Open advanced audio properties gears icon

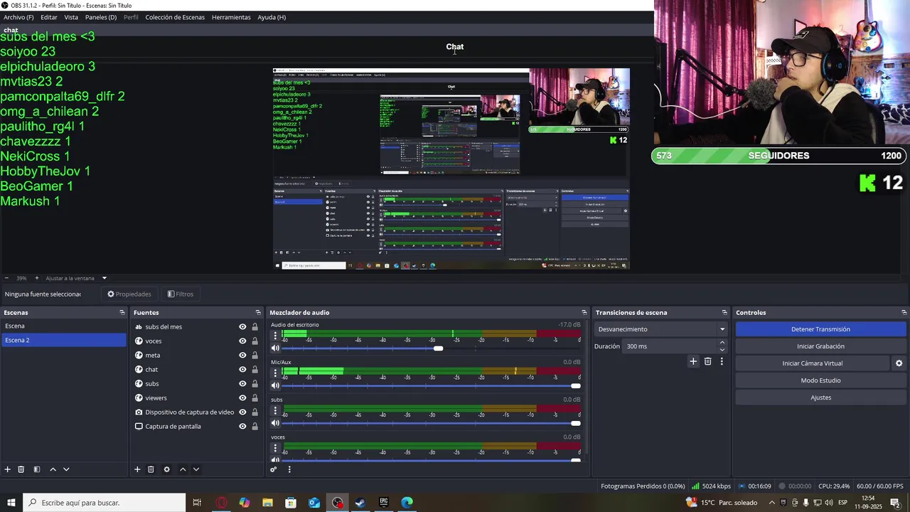pyautogui.click(x=274, y=469)
